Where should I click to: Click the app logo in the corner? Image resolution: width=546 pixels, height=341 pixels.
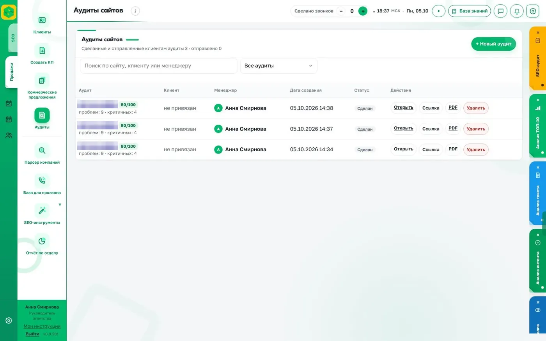[9, 12]
